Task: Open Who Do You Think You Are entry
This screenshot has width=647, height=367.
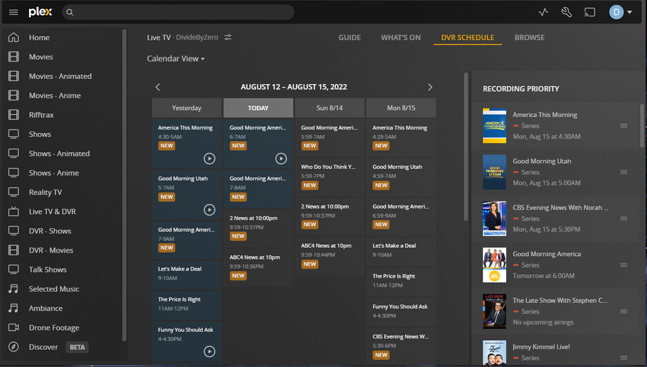Action: click(x=330, y=176)
